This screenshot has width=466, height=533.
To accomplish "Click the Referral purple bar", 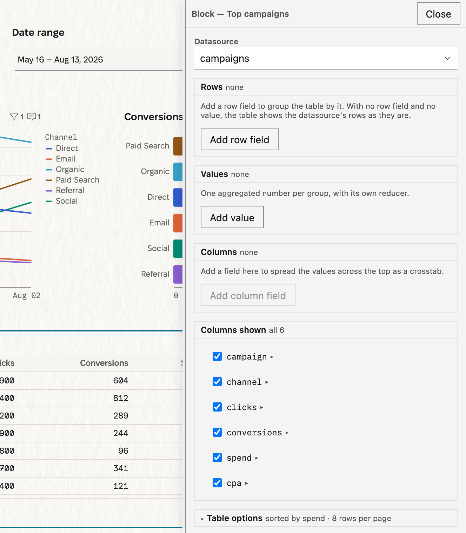I will coord(178,274).
